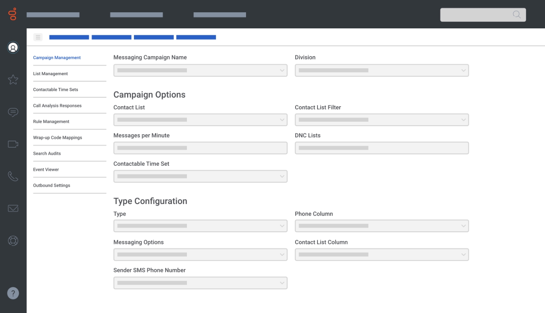Expand the Sender SMS Phone Number dropdown
Image resolution: width=545 pixels, height=313 pixels.
(x=200, y=283)
